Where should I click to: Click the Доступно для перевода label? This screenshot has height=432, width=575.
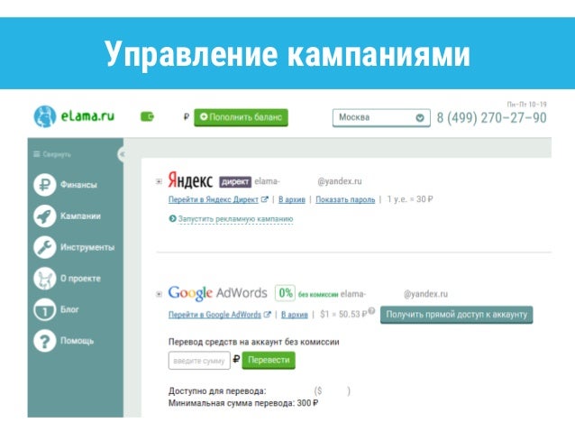click(x=217, y=391)
